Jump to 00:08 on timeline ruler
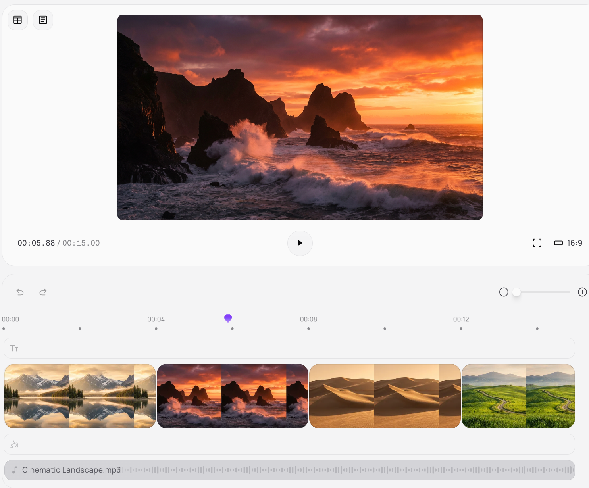This screenshot has width=589, height=488. (308, 320)
